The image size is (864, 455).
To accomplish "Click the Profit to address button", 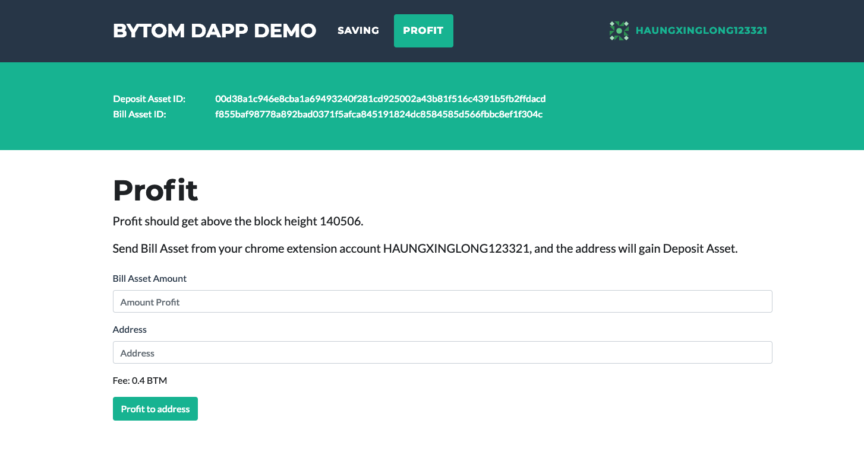I will [x=155, y=409].
